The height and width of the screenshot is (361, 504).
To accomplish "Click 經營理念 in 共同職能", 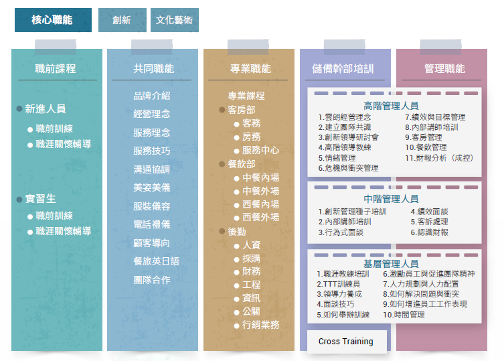I will click(x=152, y=114).
